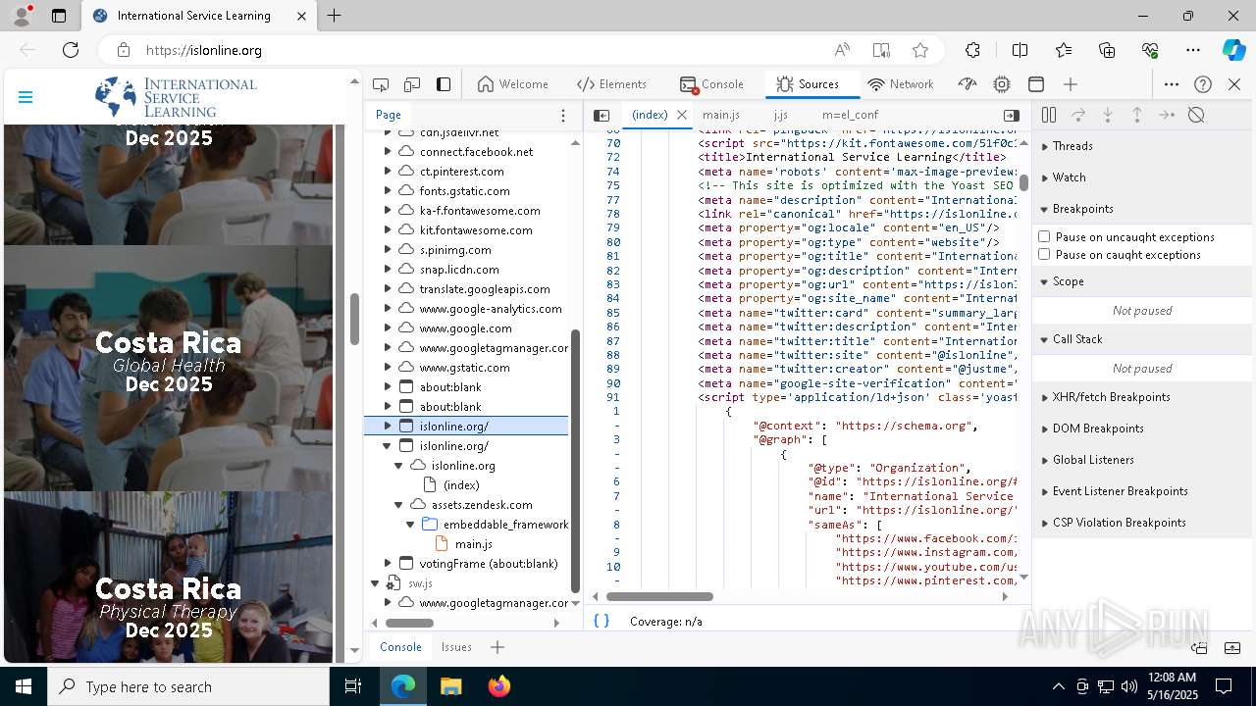1256x706 pixels.
Task: Click Step into next function
Action: (x=1108, y=115)
